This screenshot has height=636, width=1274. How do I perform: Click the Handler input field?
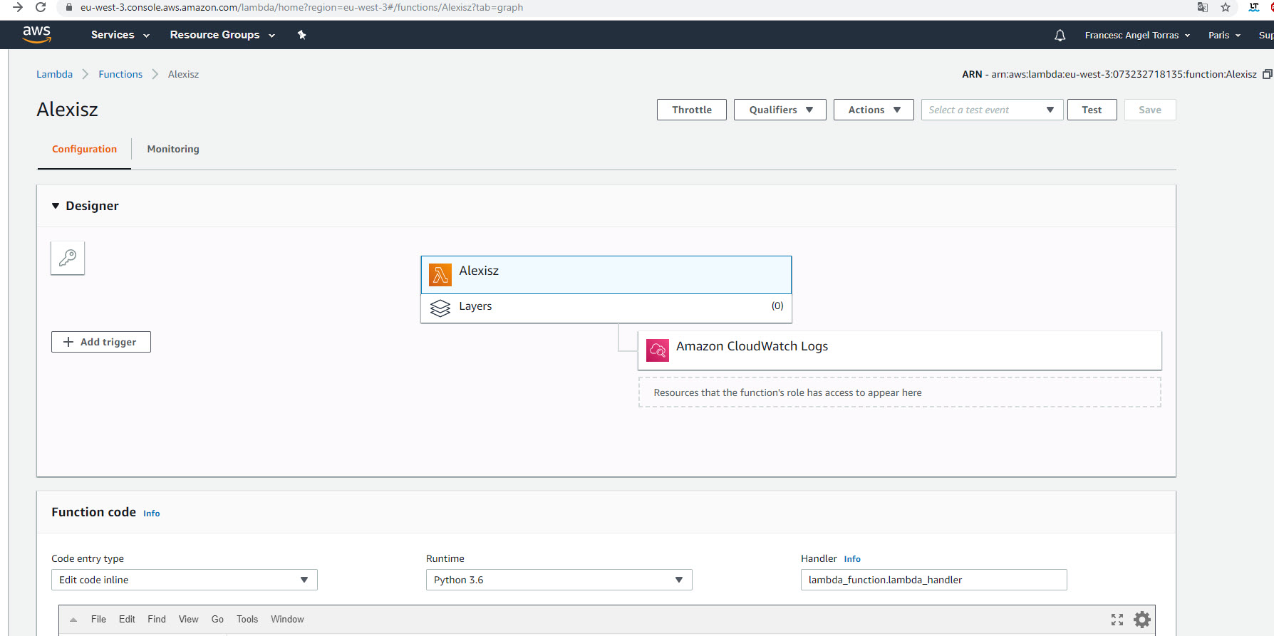[x=934, y=580]
